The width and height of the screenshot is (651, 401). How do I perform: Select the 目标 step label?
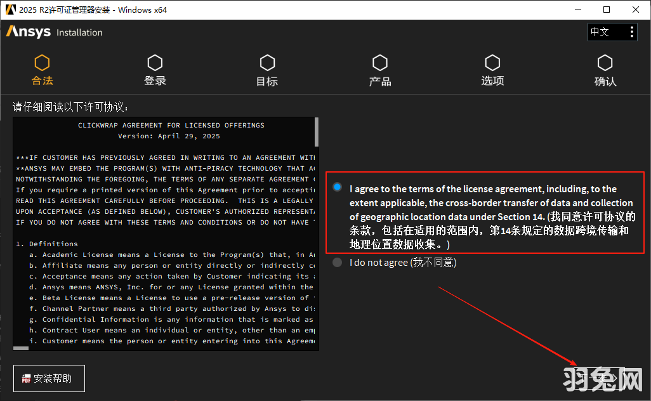coord(267,81)
